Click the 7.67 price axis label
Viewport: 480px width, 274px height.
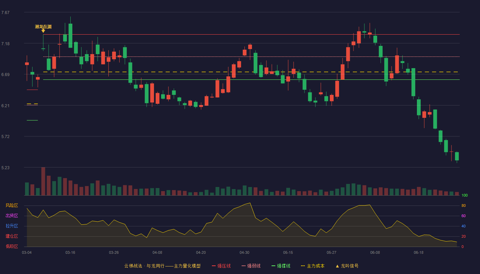click(x=5, y=13)
